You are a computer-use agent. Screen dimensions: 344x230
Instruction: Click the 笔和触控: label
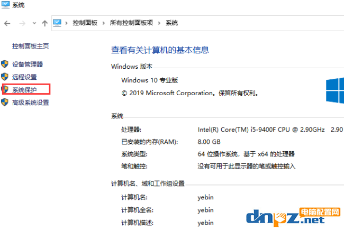click(134, 167)
